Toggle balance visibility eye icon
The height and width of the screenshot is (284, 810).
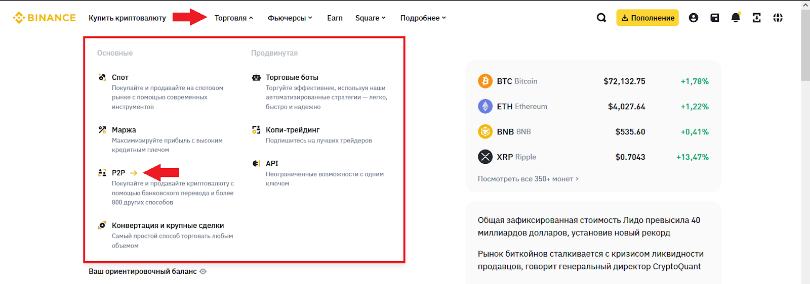point(203,271)
